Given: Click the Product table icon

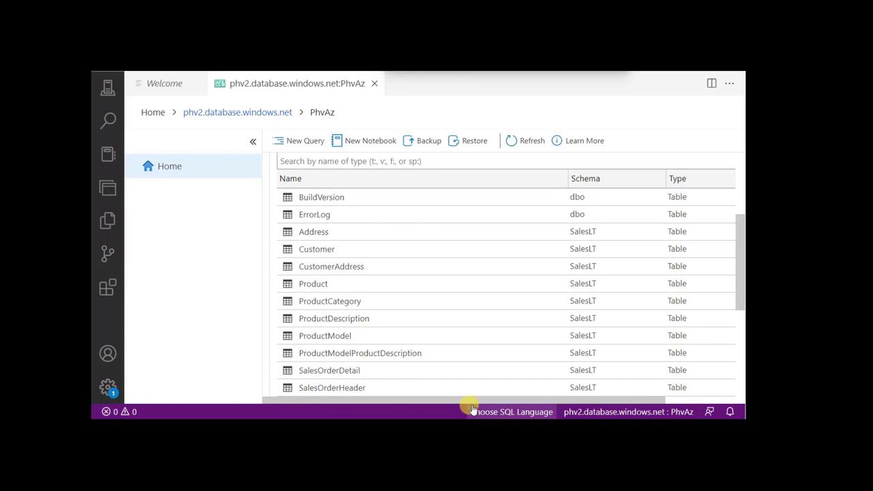Looking at the screenshot, I should (x=288, y=284).
